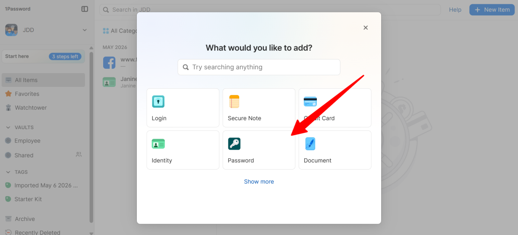Collapse the VAULTS section
Viewport: 518px width, 235px height.
click(x=8, y=127)
